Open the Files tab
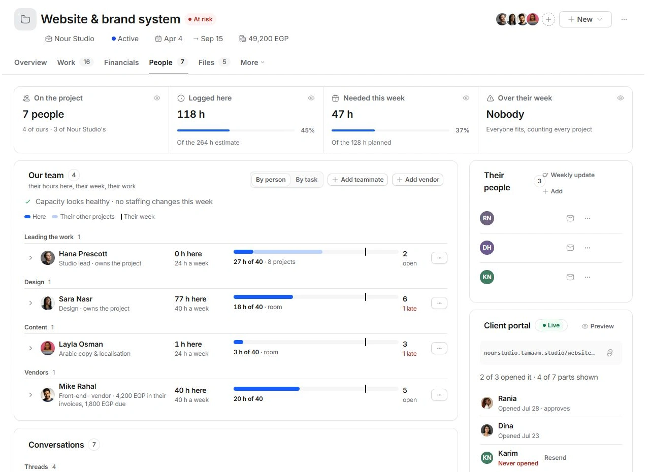Screen dimensions: 650x472 (x=214, y=62)
